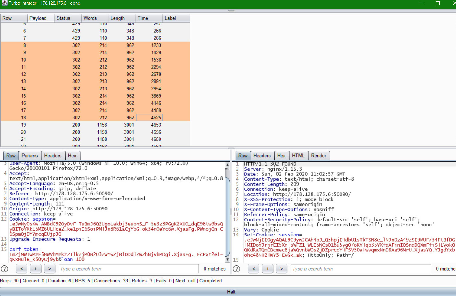The image size is (456, 296).
Task: Open the response Render tab
Action: (x=318, y=156)
